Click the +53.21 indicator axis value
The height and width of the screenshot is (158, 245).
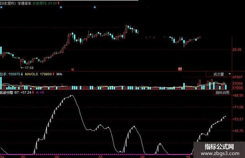[x=238, y=119]
